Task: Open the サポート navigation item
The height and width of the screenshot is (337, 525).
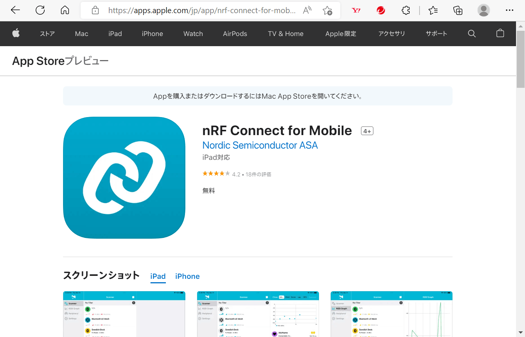Action: click(436, 34)
